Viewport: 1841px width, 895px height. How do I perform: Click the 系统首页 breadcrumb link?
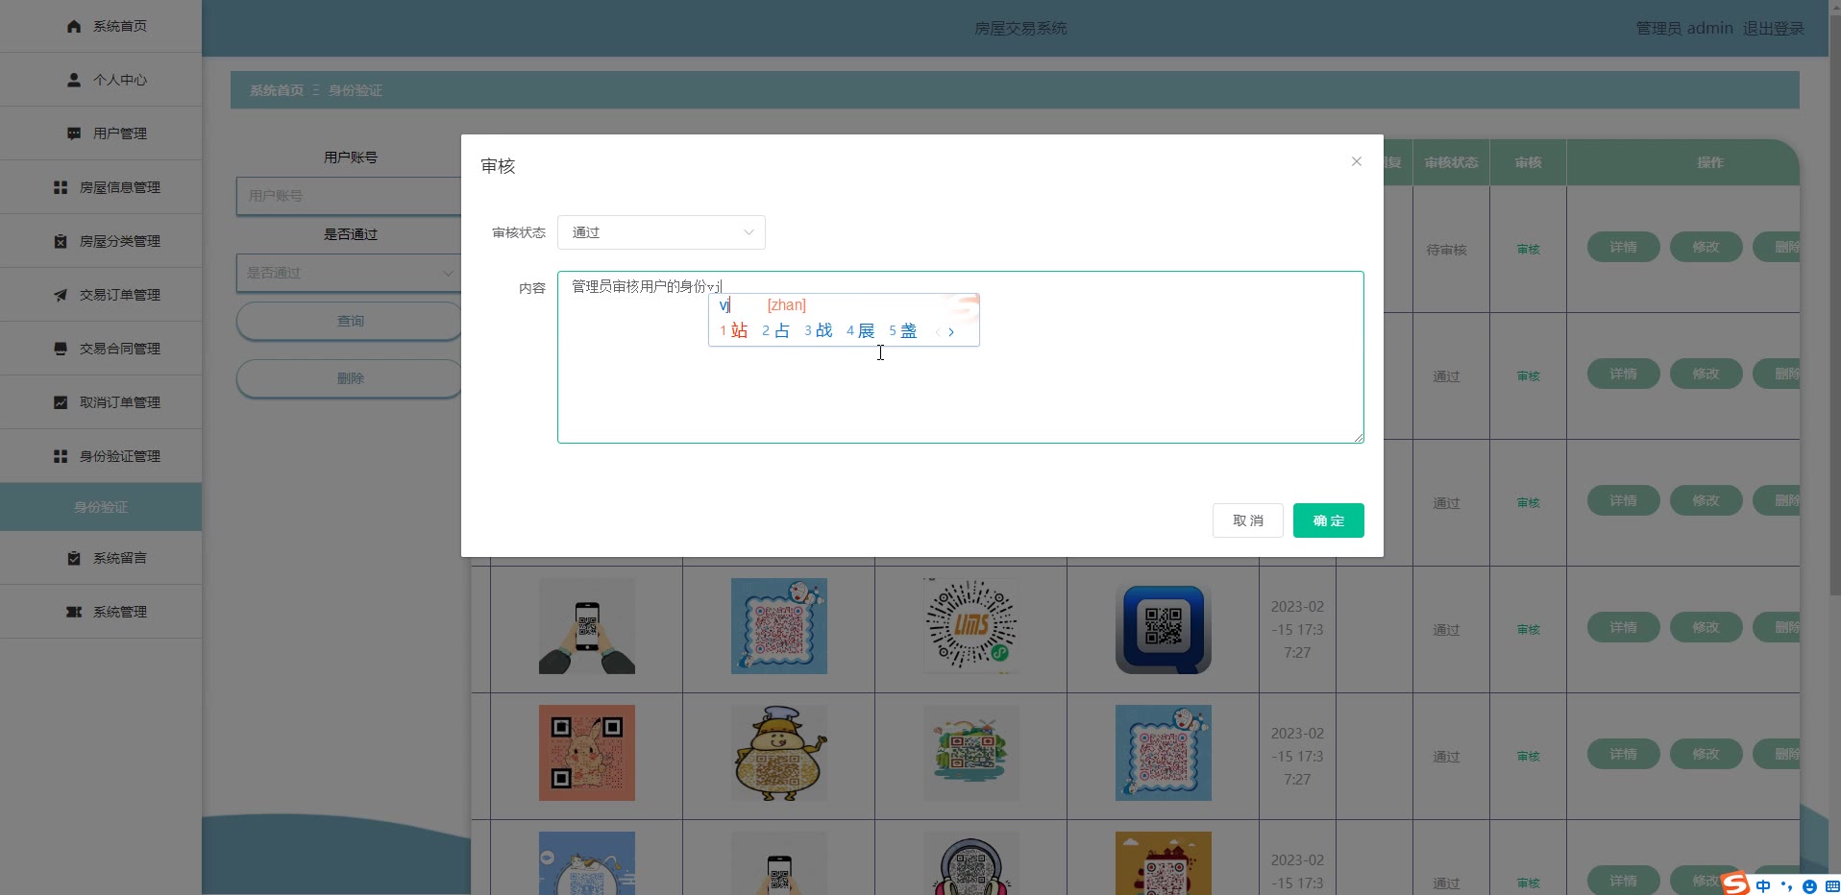pyautogui.click(x=277, y=90)
